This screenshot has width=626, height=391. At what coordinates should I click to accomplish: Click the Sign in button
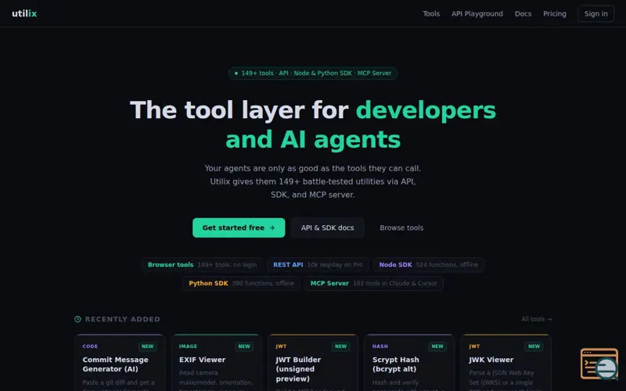[596, 13]
